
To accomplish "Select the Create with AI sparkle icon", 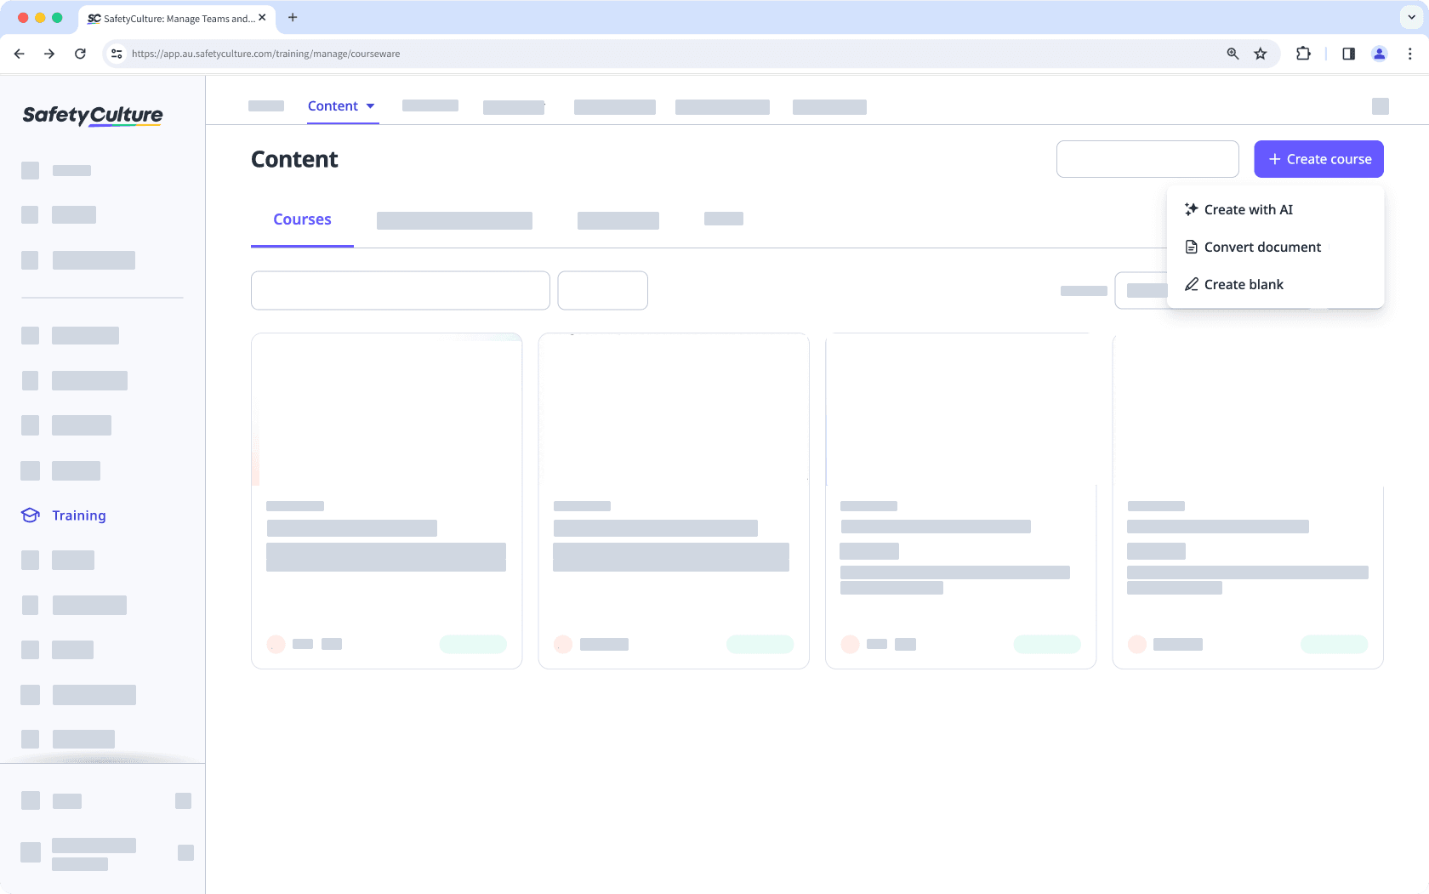I will tap(1192, 209).
